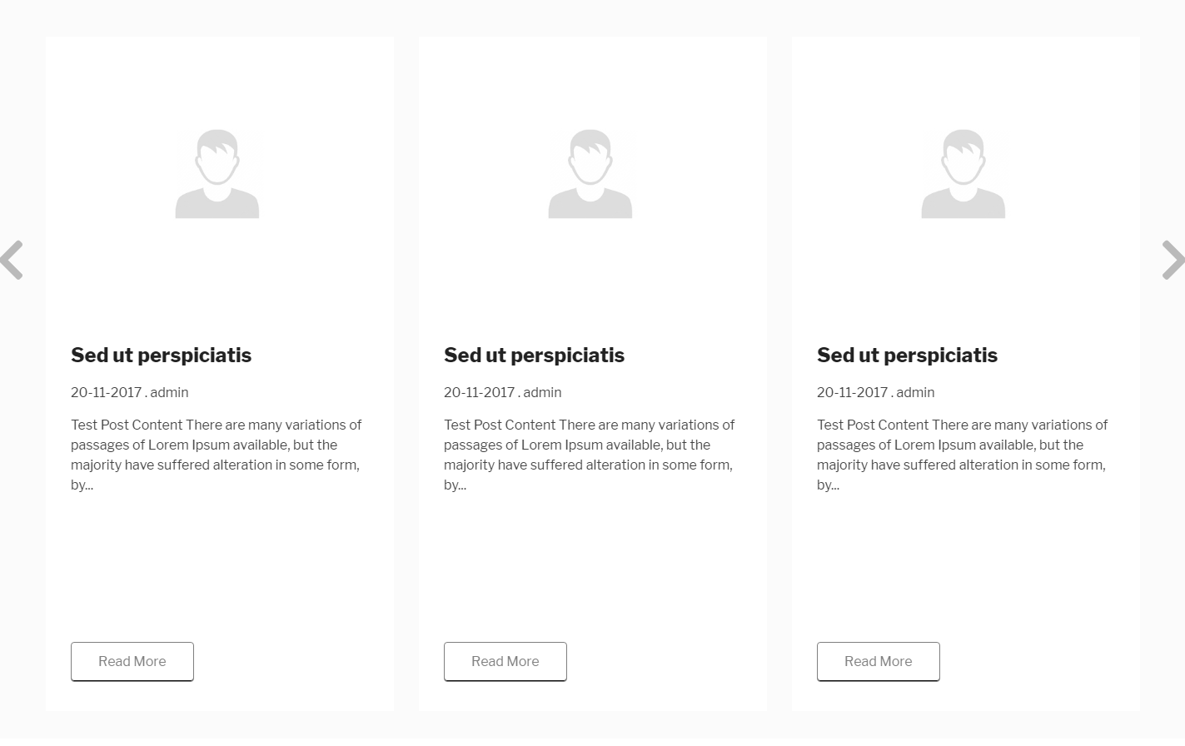Viewport: 1185px width, 746px height.
Task: Click the 20-11-2017 date in the third card
Action: coord(852,393)
